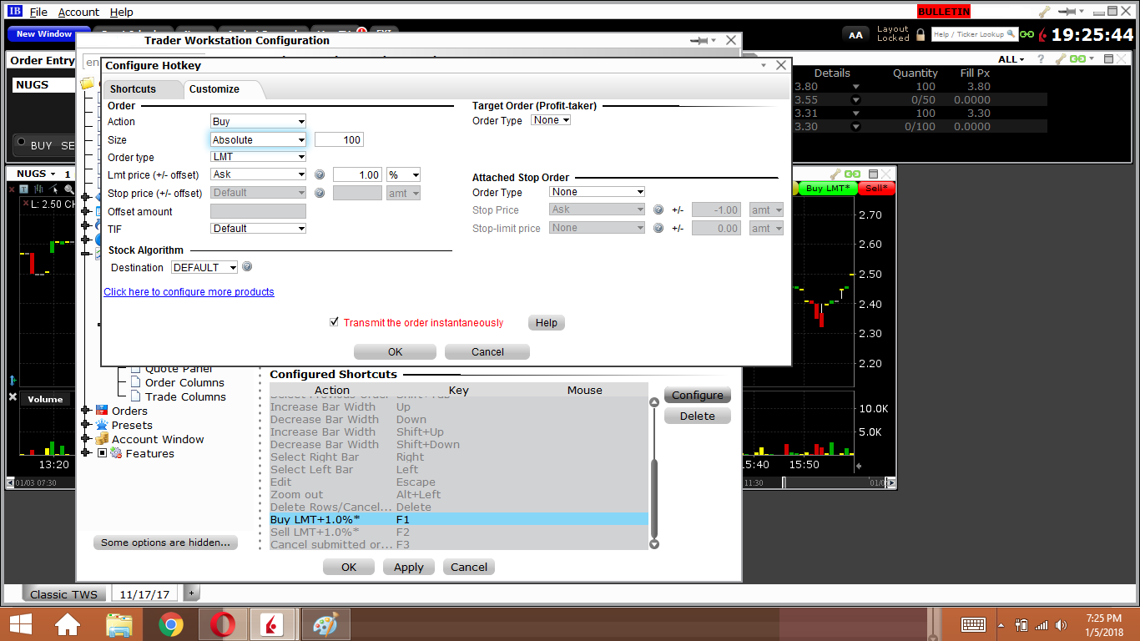Switch to the Shortcuts tab
The image size is (1140, 641).
133,89
